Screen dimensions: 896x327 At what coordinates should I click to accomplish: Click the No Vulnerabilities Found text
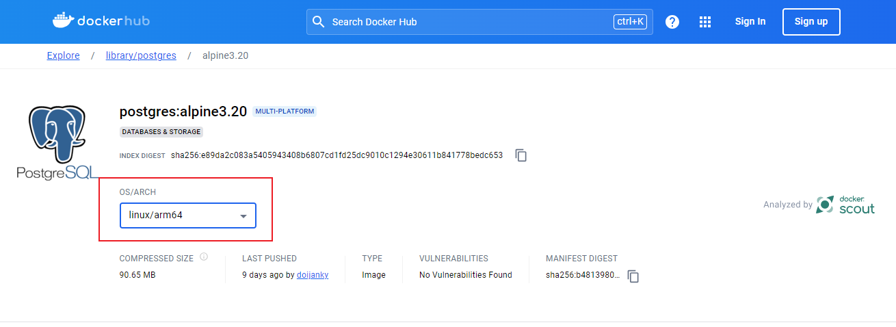466,275
